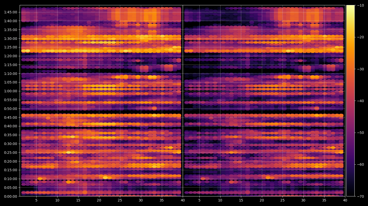This screenshot has width=368, height=206.
Task: Click the 1:40:00 time label
Action: tap(11, 21)
